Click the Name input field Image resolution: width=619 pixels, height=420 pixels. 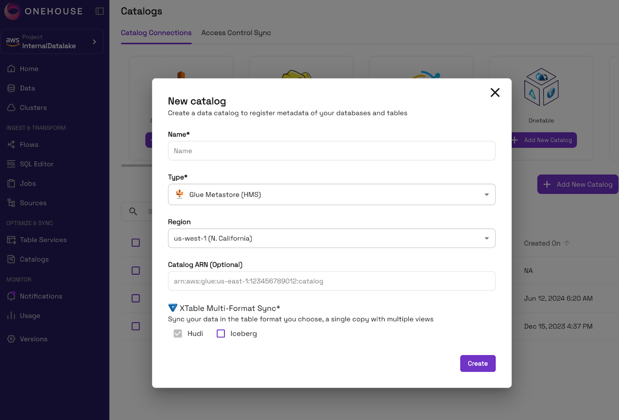(332, 150)
